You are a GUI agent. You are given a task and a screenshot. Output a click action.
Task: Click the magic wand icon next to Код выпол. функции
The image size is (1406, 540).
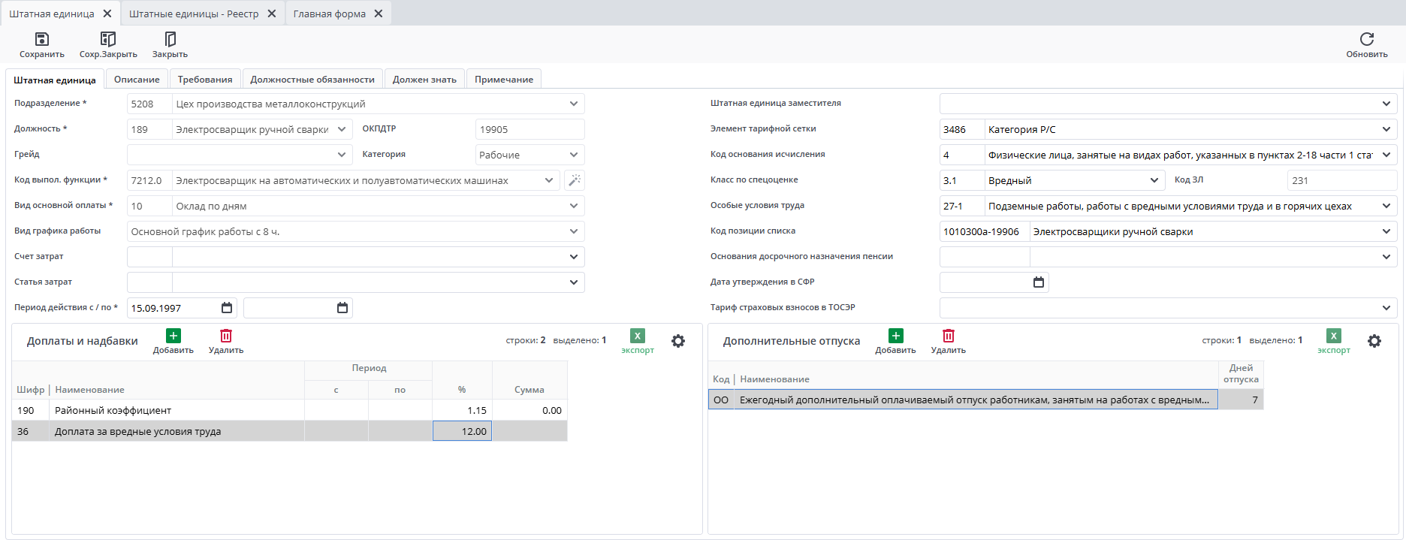[x=575, y=180]
